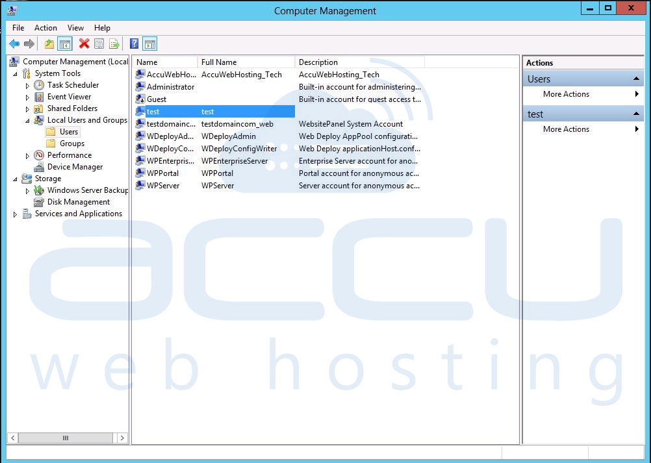Click the System Tools icon
This screenshot has width=651, height=463.
tap(27, 73)
